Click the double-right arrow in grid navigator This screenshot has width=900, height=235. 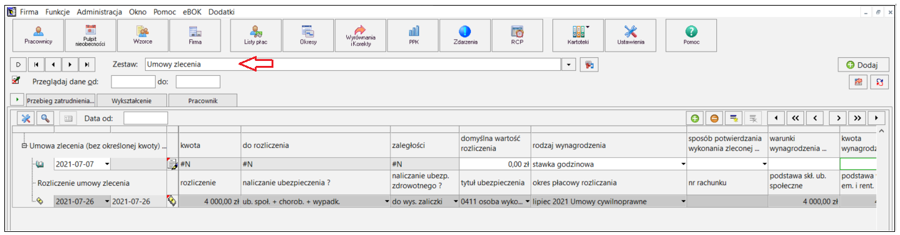(x=858, y=118)
